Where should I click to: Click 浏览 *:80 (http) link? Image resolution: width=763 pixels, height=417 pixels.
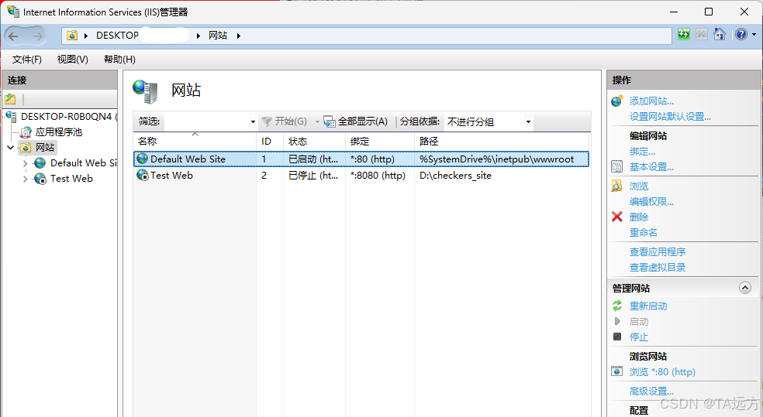pyautogui.click(x=662, y=372)
